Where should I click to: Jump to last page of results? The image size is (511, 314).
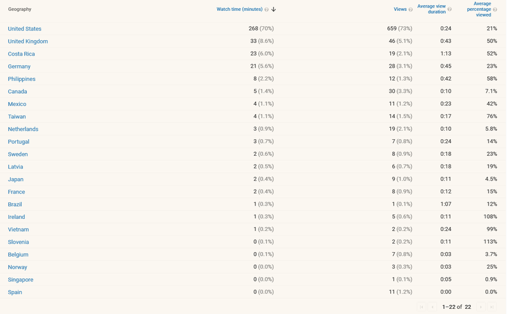[x=492, y=307]
